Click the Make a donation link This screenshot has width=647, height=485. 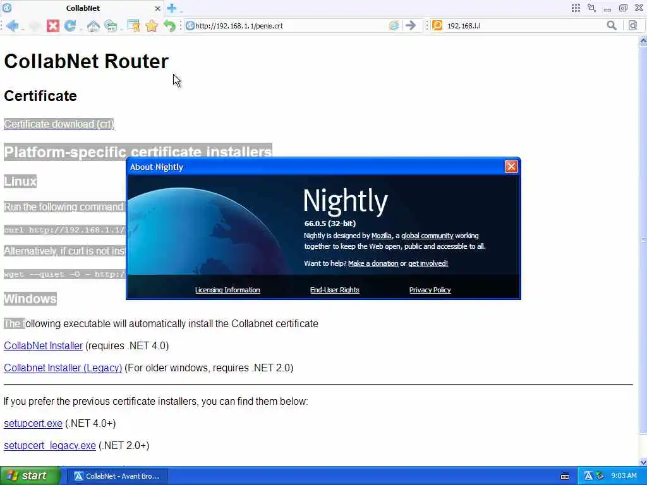coord(373,263)
